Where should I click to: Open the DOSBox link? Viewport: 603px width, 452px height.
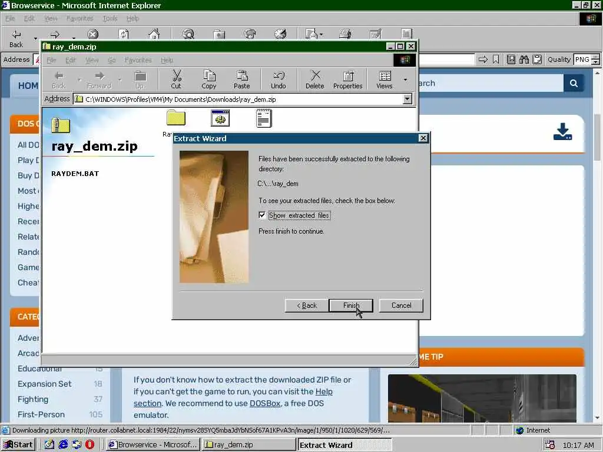(x=265, y=404)
